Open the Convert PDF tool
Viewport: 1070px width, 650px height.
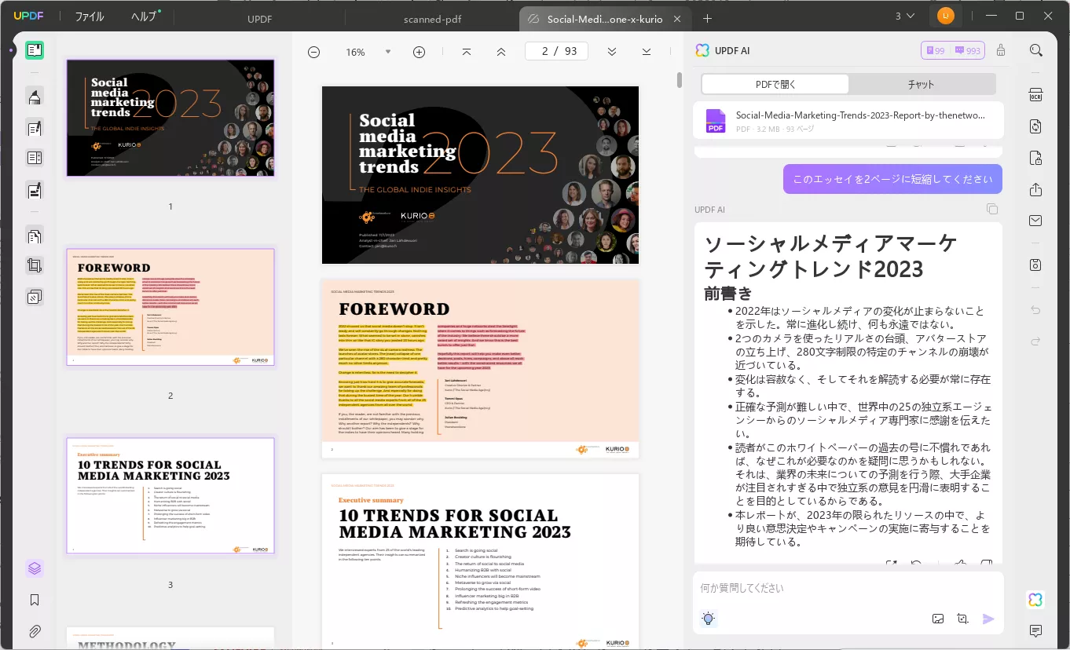pyautogui.click(x=1035, y=126)
